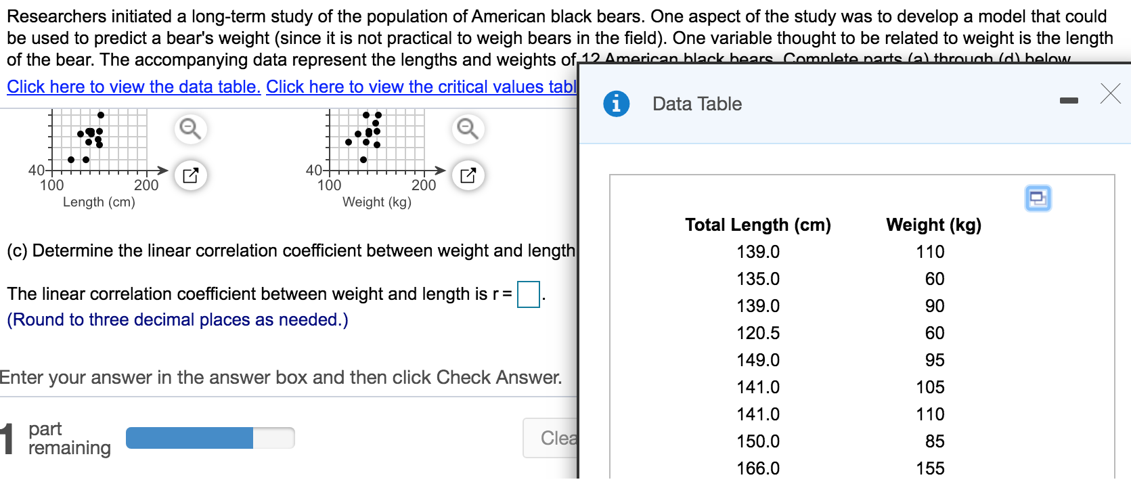The width and height of the screenshot is (1131, 486).
Task: Click the progress bar near part remaining
Action: coord(210,437)
